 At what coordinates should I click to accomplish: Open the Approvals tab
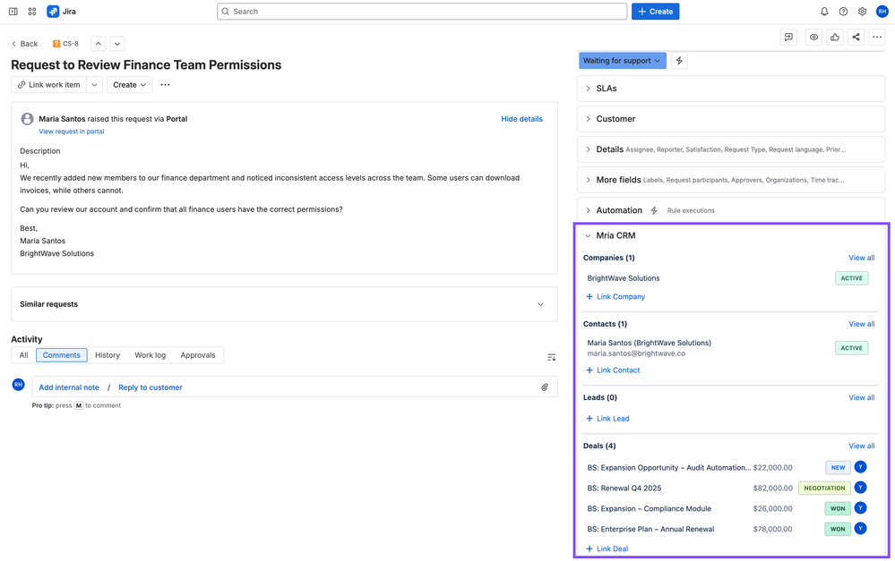(197, 354)
